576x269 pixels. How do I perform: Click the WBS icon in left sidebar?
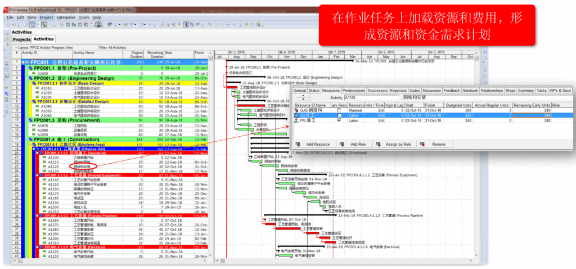(x=6, y=94)
